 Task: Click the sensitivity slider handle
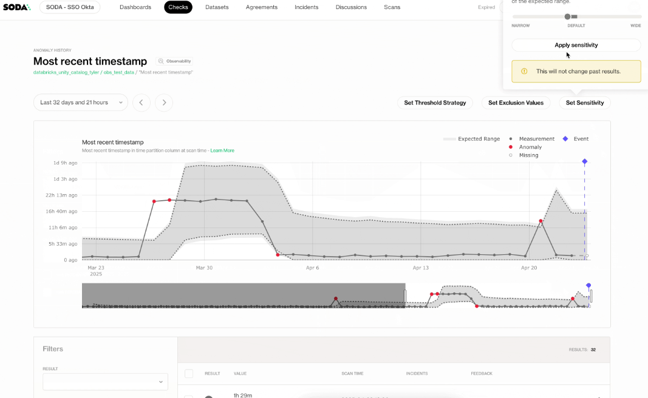pos(567,16)
